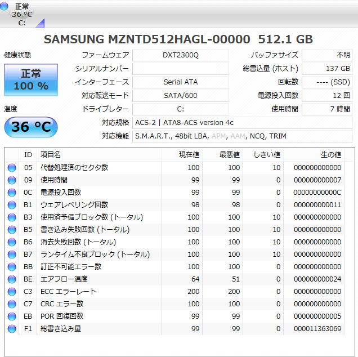Select row POR 回復回数
This screenshot has height=357, width=358.
[174, 316]
